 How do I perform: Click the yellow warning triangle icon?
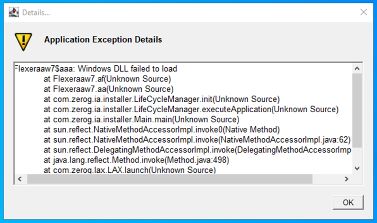[x=23, y=41]
